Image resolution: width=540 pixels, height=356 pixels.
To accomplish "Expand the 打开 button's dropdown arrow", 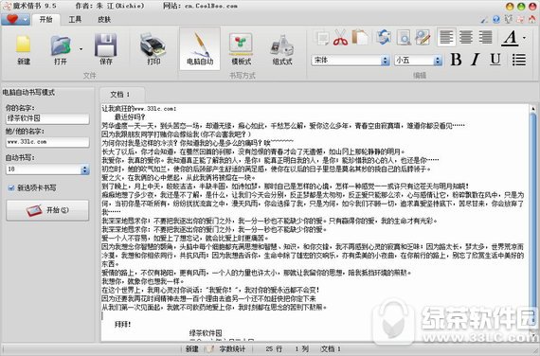I will pyautogui.click(x=81, y=49).
